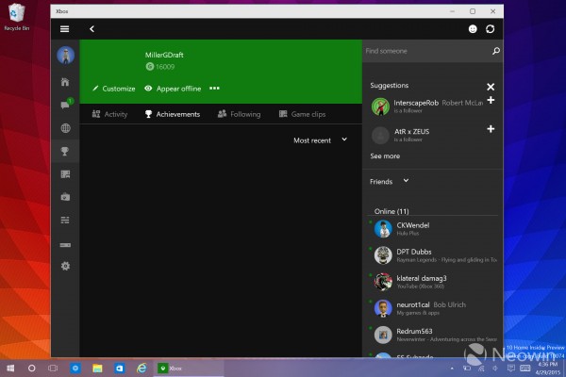Image resolution: width=566 pixels, height=377 pixels.
Task: Click the Customize profile button
Action: tap(113, 89)
